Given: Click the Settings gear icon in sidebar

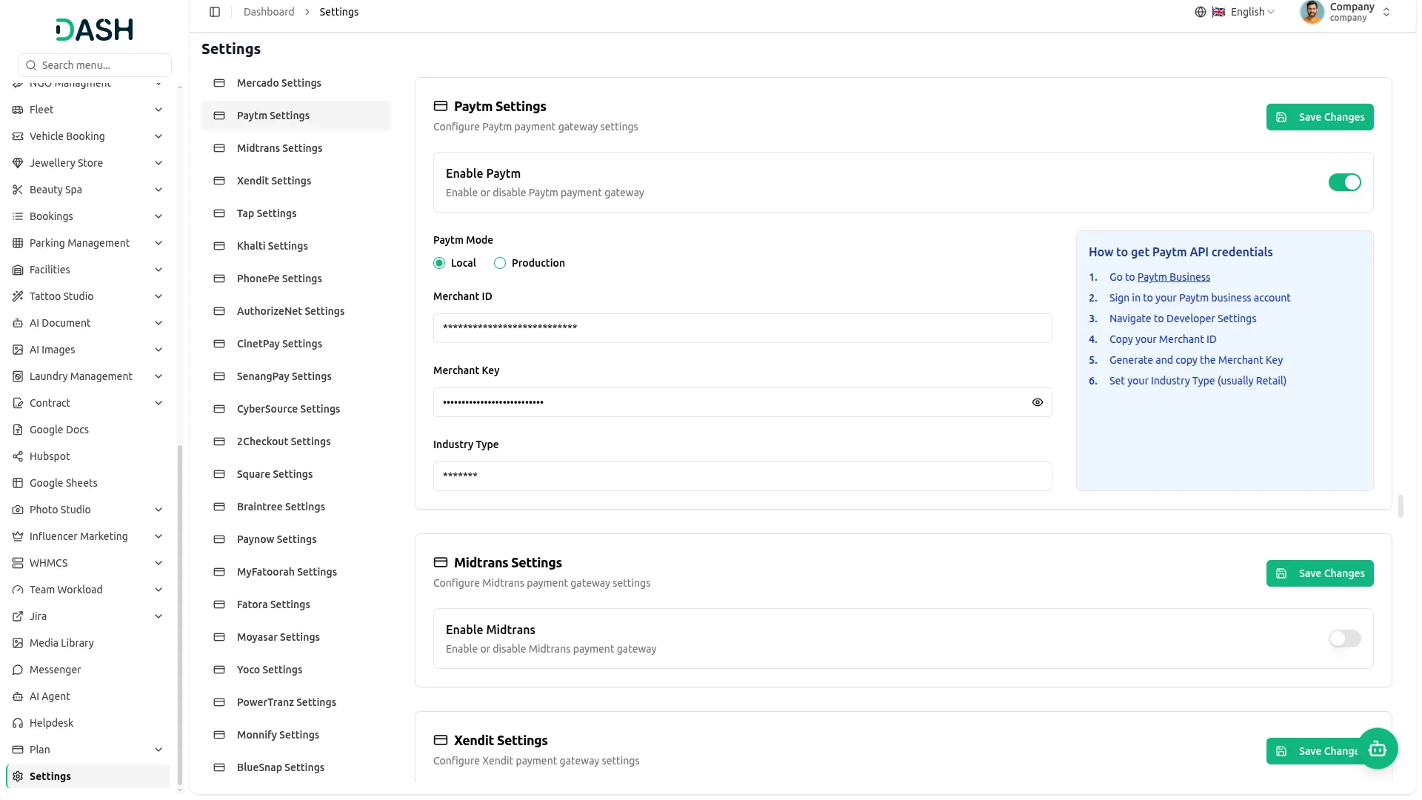Looking at the screenshot, I should [x=18, y=776].
